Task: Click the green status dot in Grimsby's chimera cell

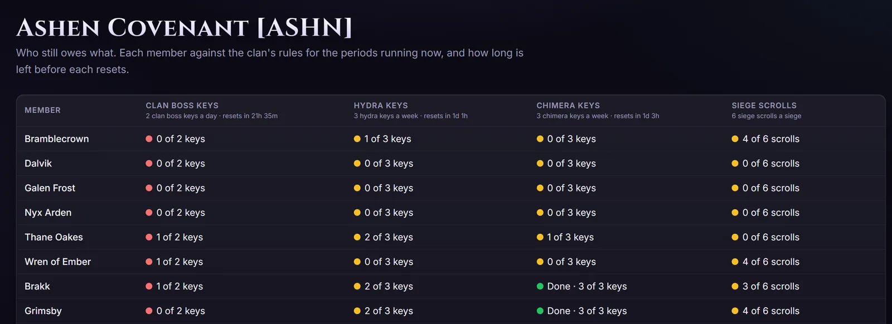Action: (540, 311)
